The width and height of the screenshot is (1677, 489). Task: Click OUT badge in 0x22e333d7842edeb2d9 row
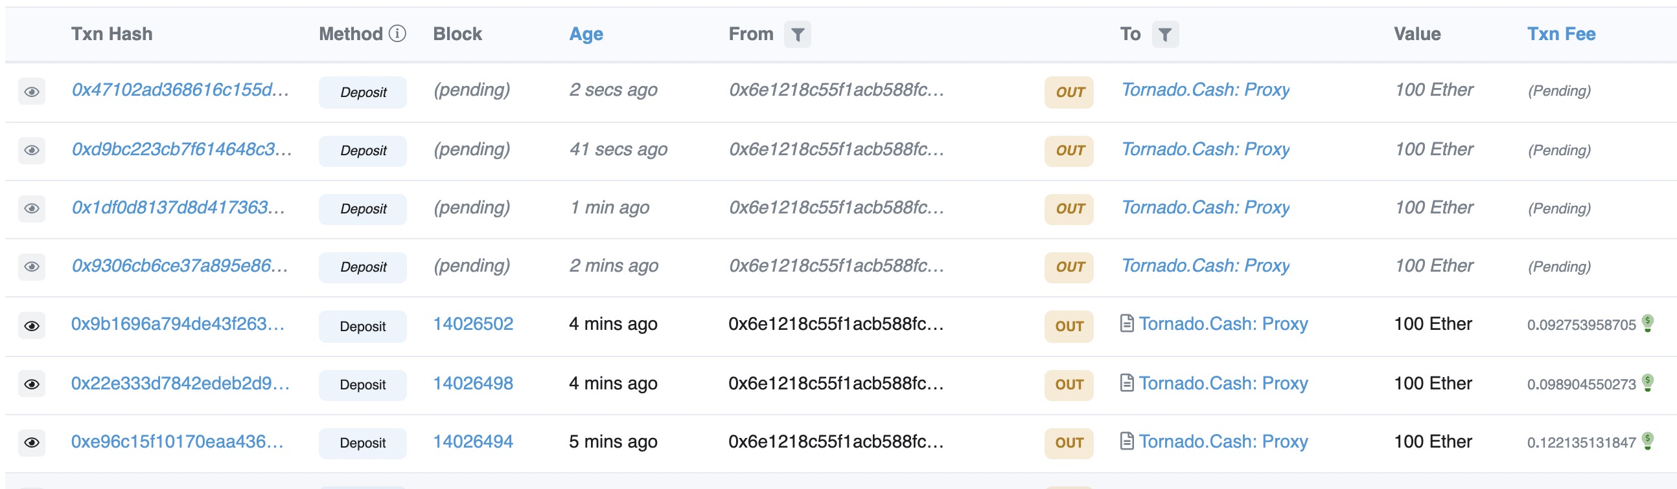[1069, 385]
